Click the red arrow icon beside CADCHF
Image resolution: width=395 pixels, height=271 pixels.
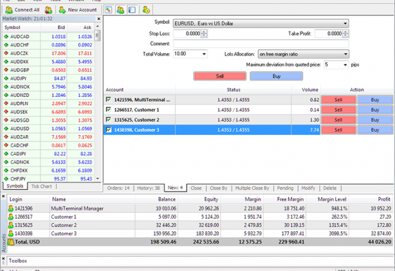point(6,145)
